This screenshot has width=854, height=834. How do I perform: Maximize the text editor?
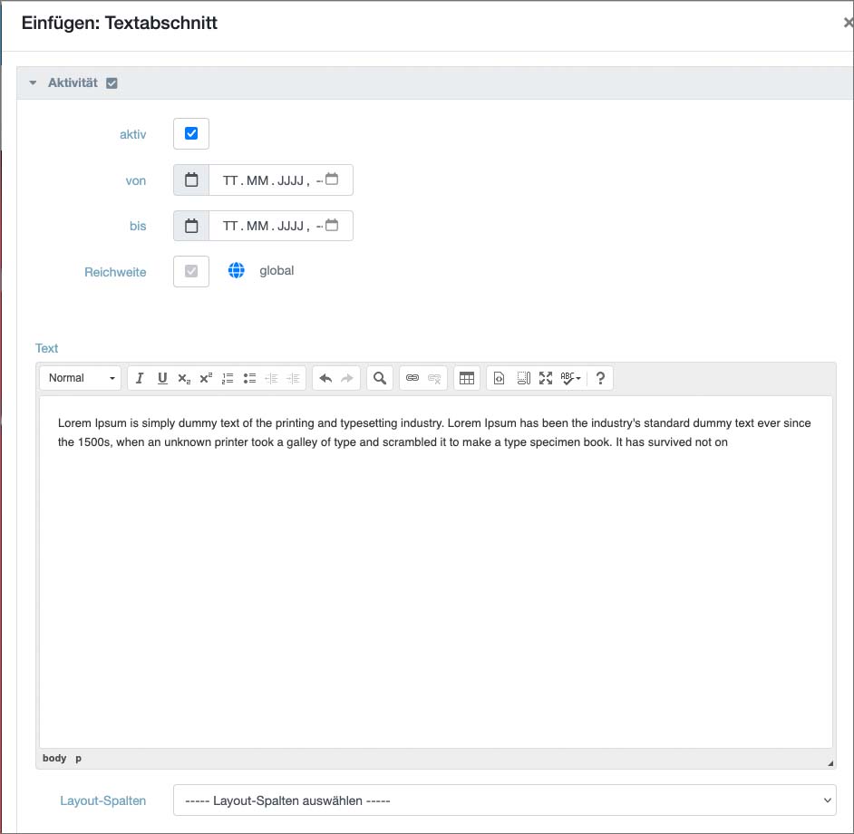[546, 378]
